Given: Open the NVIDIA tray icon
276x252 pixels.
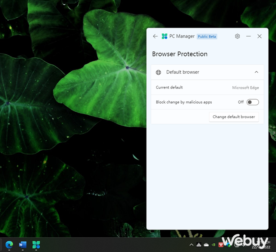Looking at the screenshot, I should pos(213,245).
